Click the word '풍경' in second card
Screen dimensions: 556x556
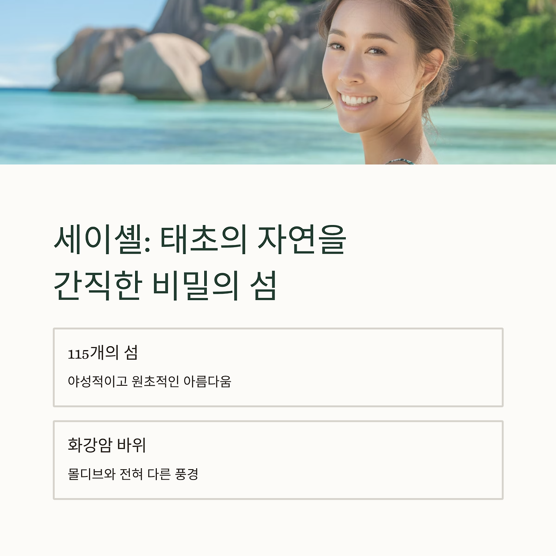[x=187, y=474]
